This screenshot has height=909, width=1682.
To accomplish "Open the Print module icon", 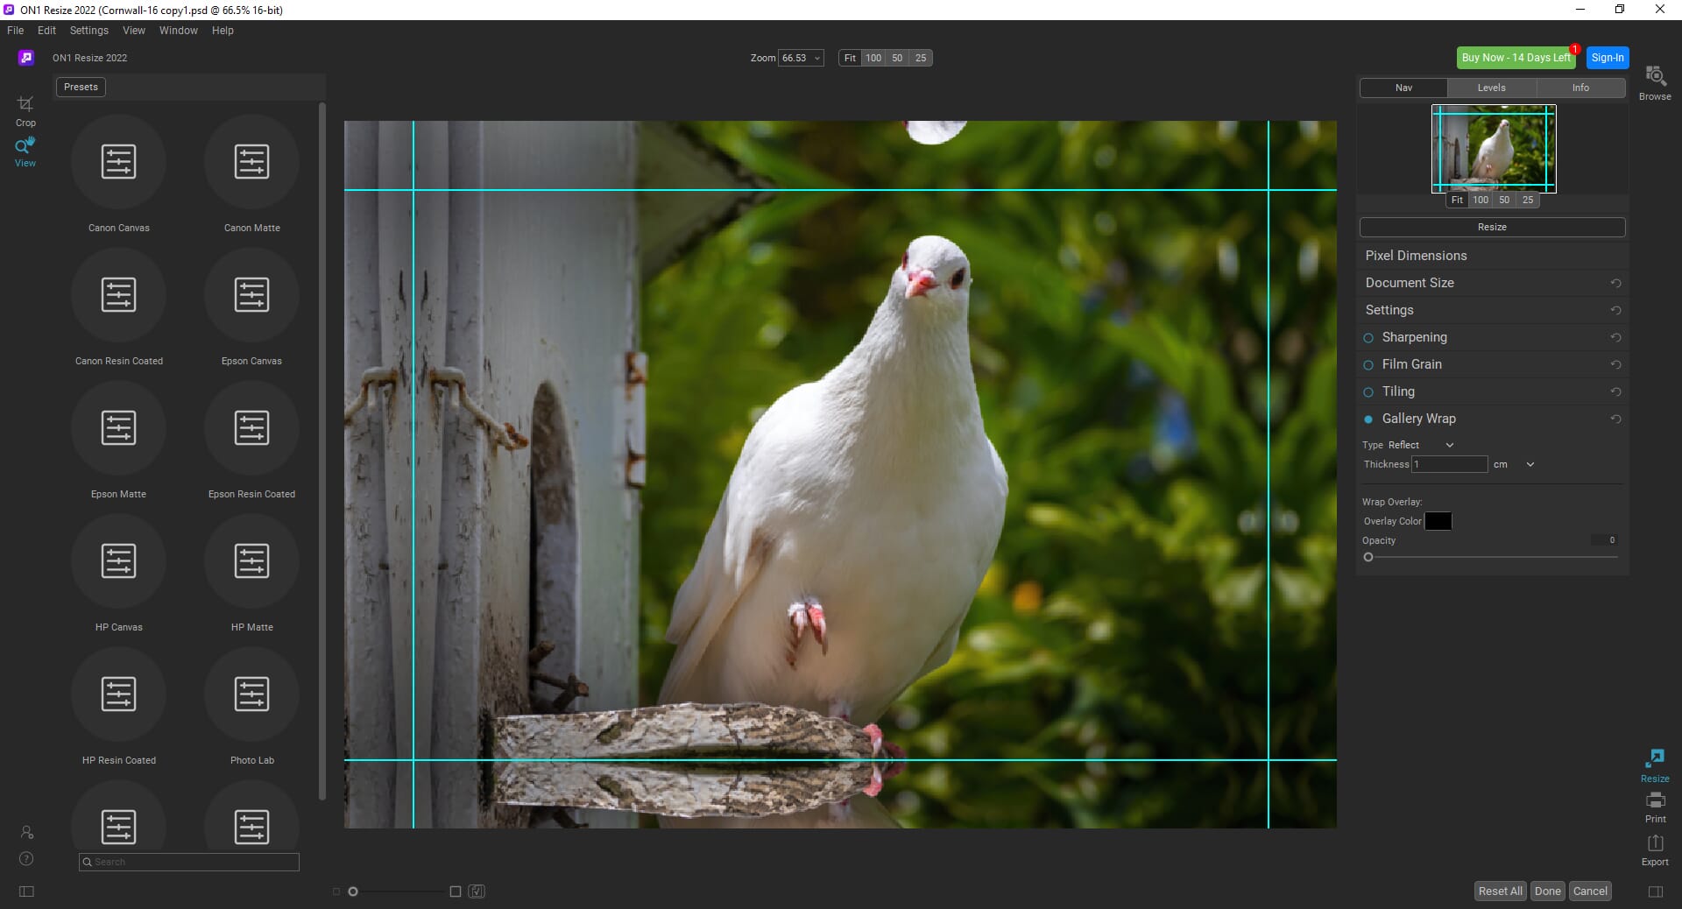I will 1655,807.
